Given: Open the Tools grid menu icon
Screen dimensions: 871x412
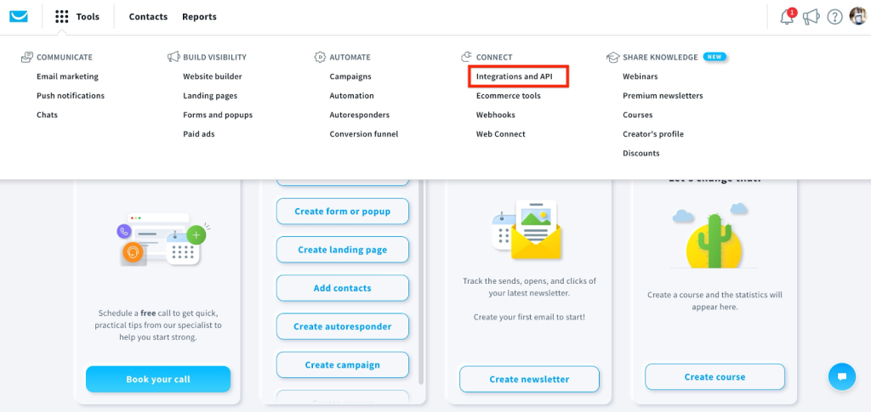Looking at the screenshot, I should 61,17.
